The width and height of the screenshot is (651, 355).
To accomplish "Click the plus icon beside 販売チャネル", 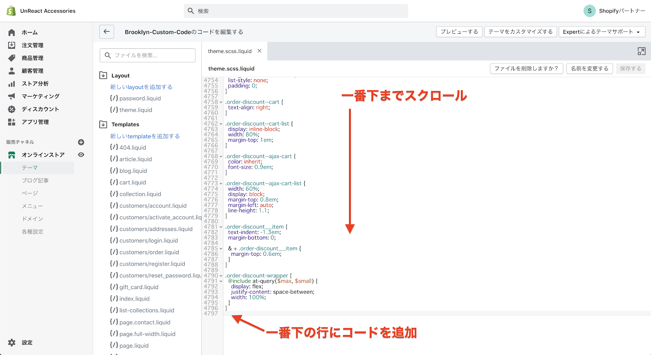I will coord(81,142).
